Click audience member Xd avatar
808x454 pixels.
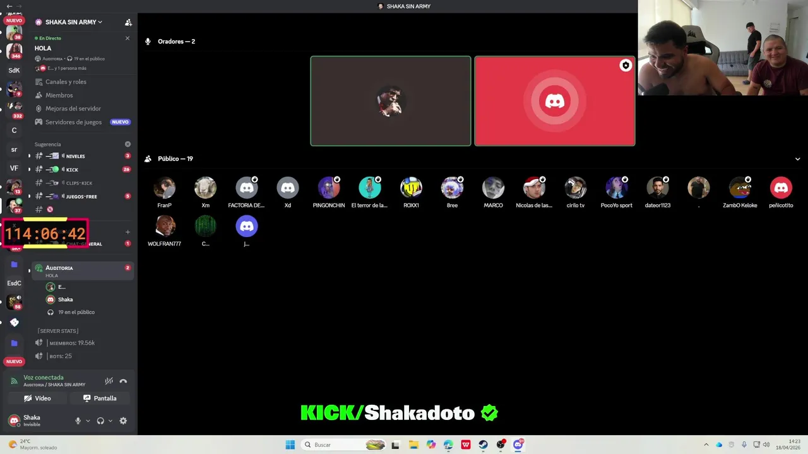[x=288, y=188]
